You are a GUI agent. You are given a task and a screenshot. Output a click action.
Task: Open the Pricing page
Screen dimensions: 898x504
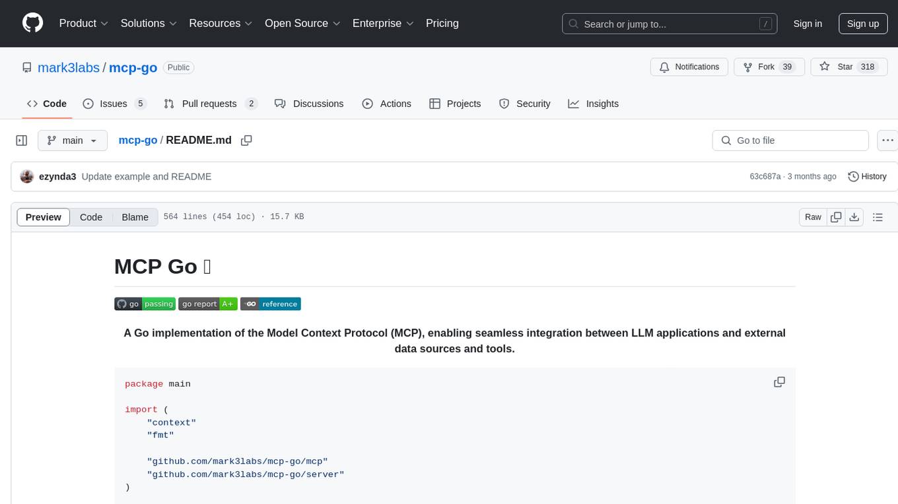[x=442, y=23]
